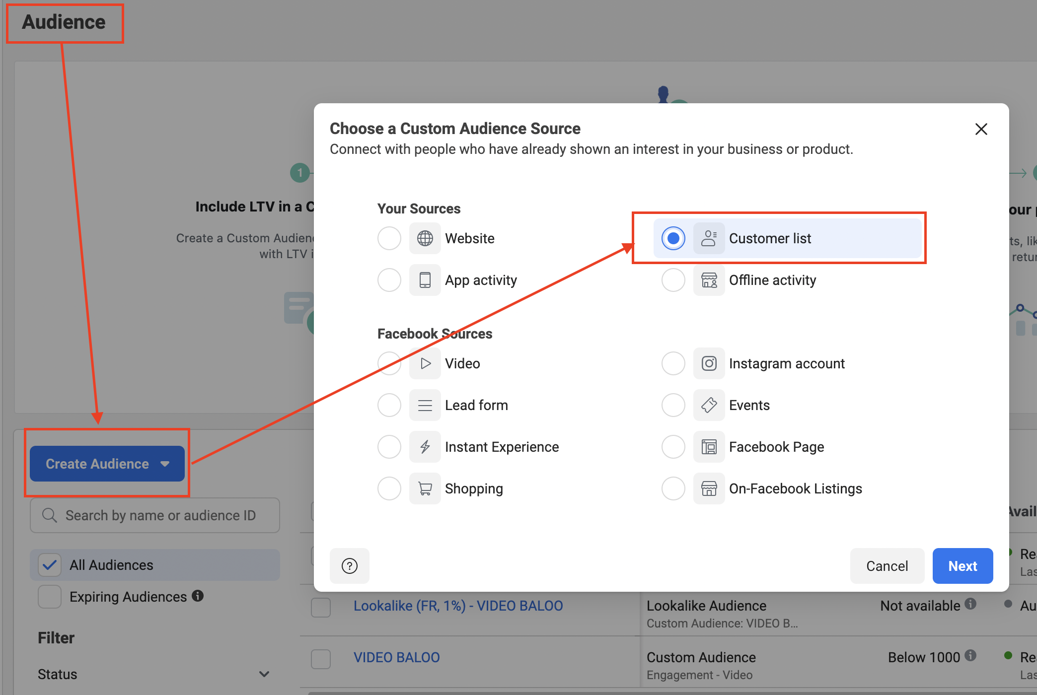Click the info icon beside Expiring Audiences

coord(198,596)
